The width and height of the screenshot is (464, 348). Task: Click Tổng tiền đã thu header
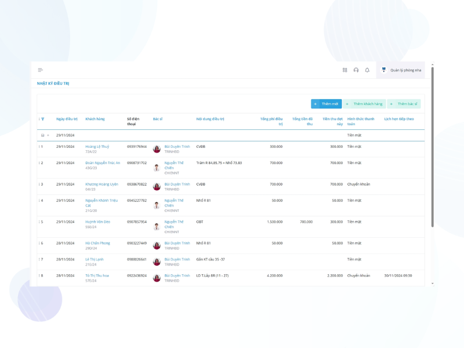tap(302, 121)
